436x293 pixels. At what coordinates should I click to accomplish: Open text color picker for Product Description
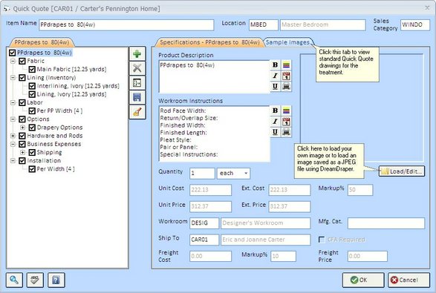tap(286, 65)
